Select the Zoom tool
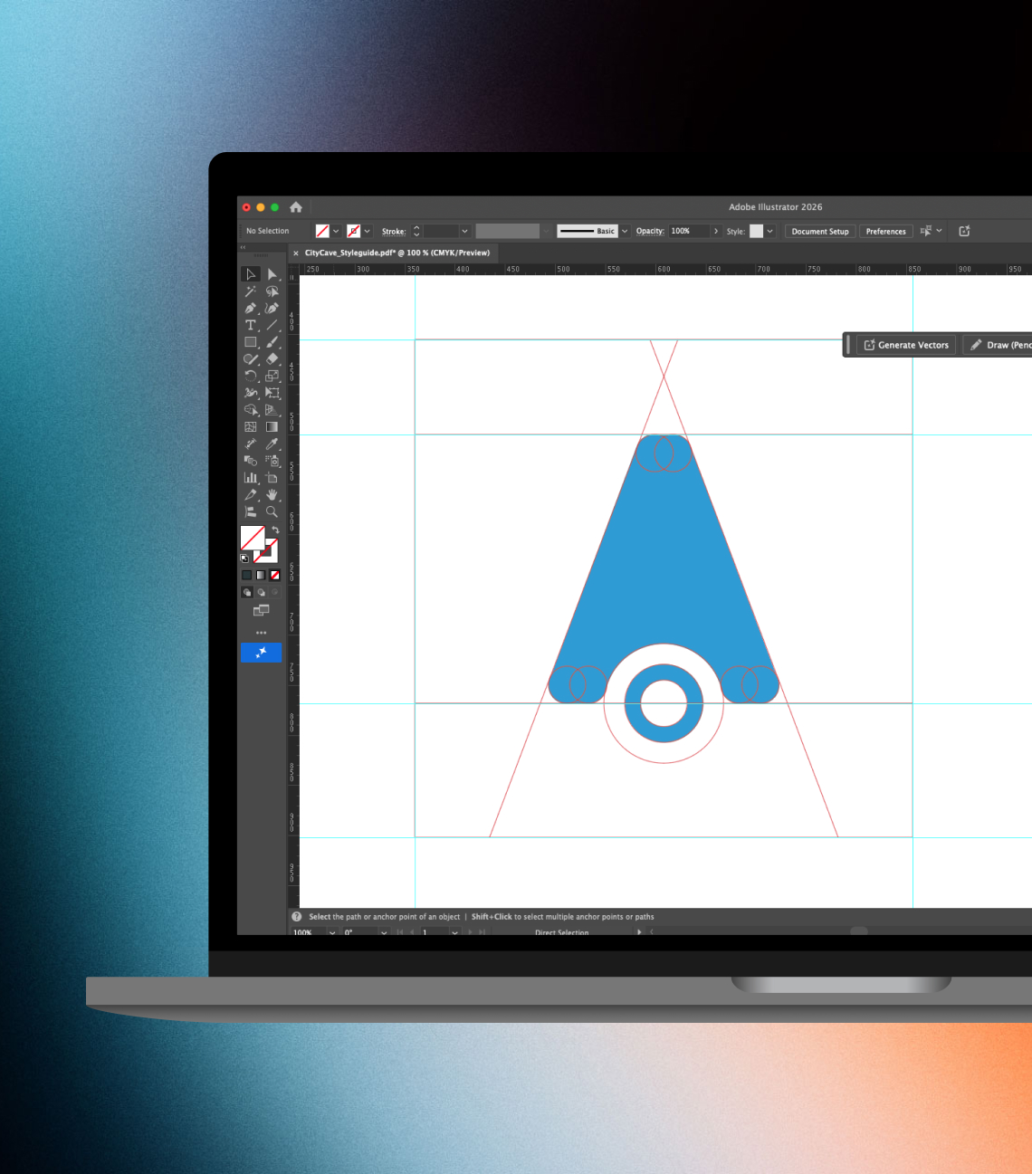 272,511
